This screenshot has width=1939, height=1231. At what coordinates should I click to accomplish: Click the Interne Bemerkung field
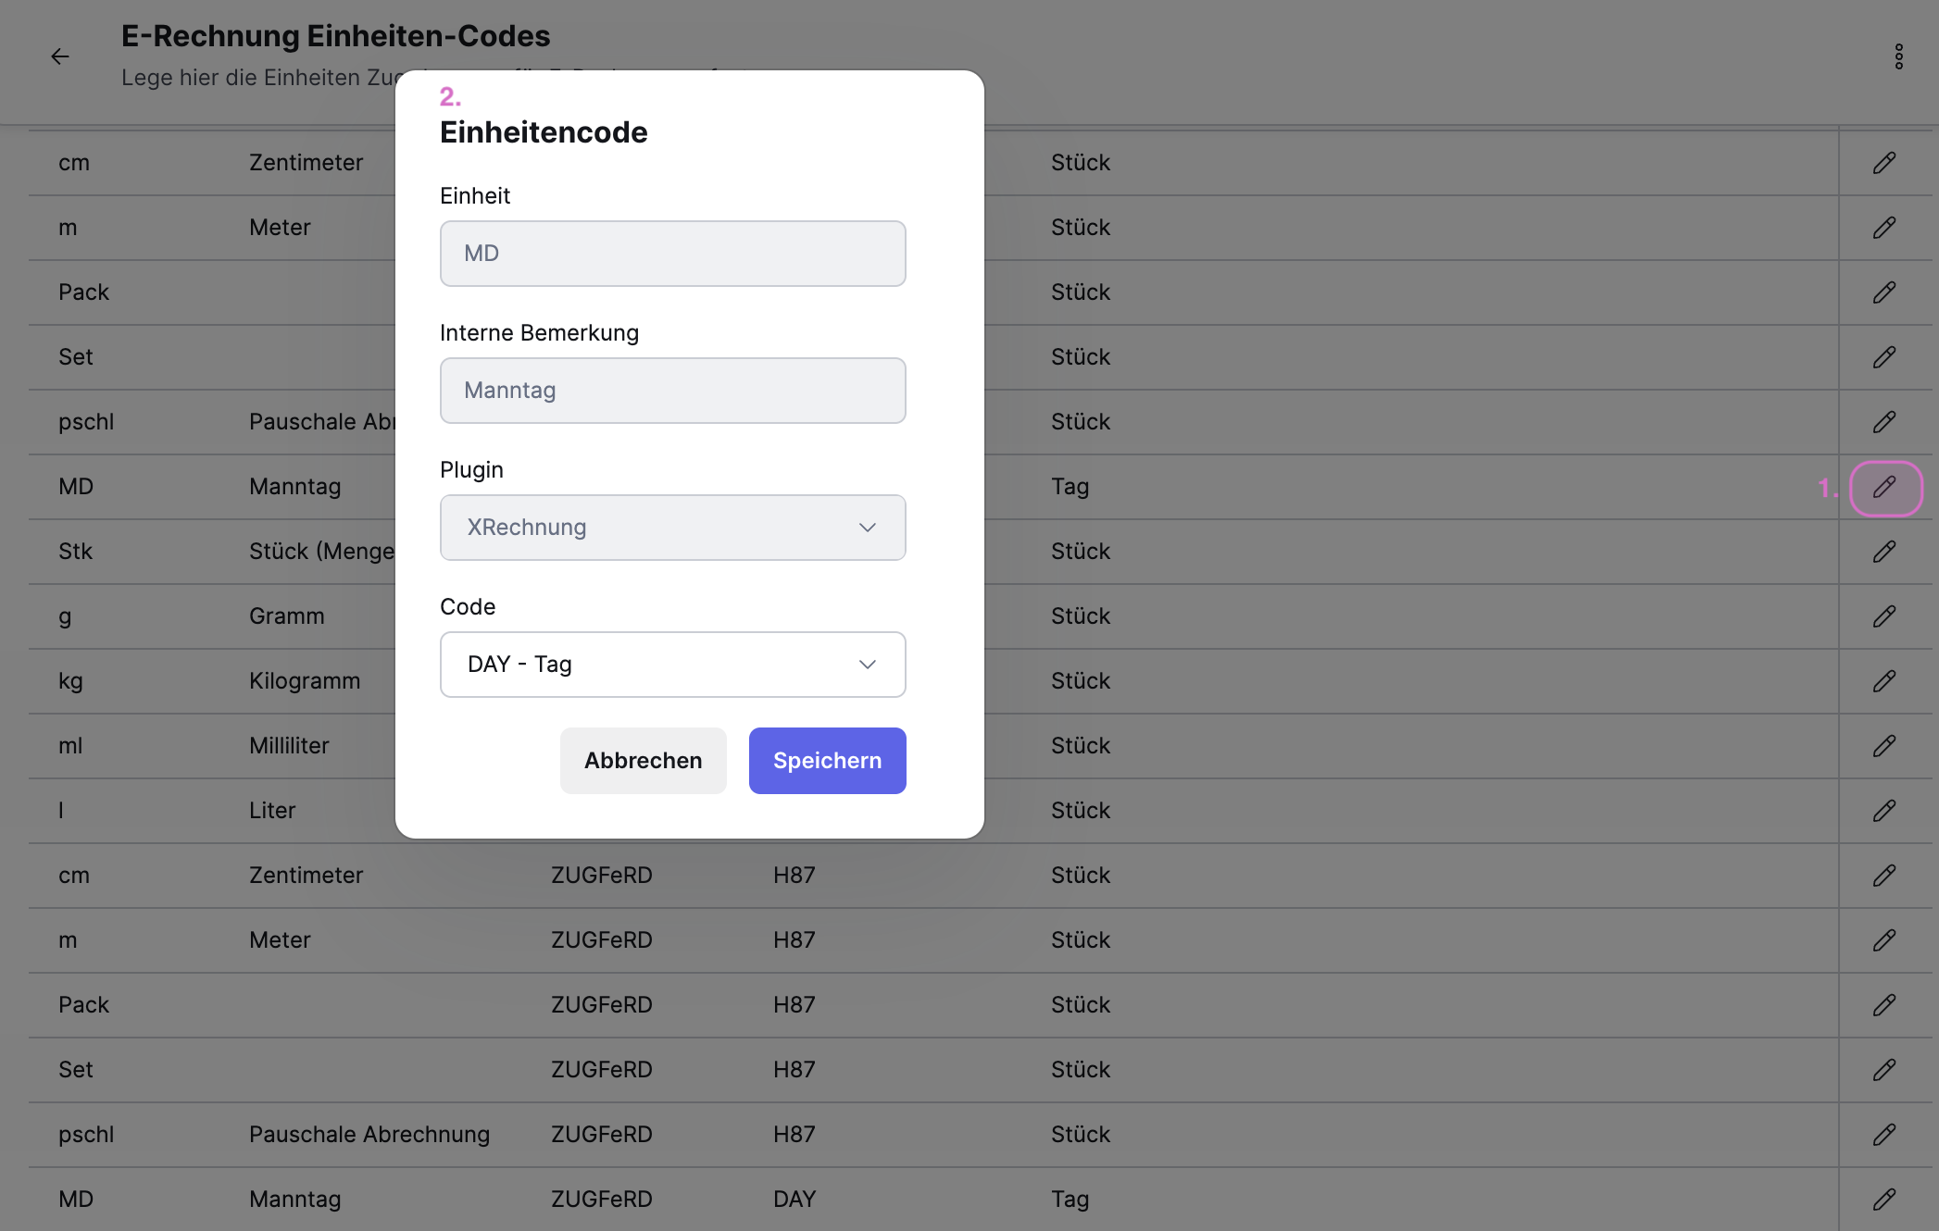click(673, 391)
